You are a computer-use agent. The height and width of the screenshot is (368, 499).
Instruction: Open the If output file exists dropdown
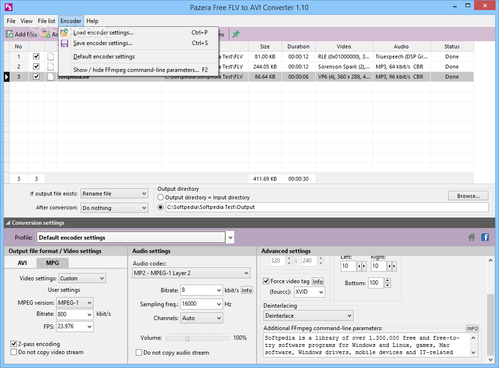pyautogui.click(x=114, y=194)
